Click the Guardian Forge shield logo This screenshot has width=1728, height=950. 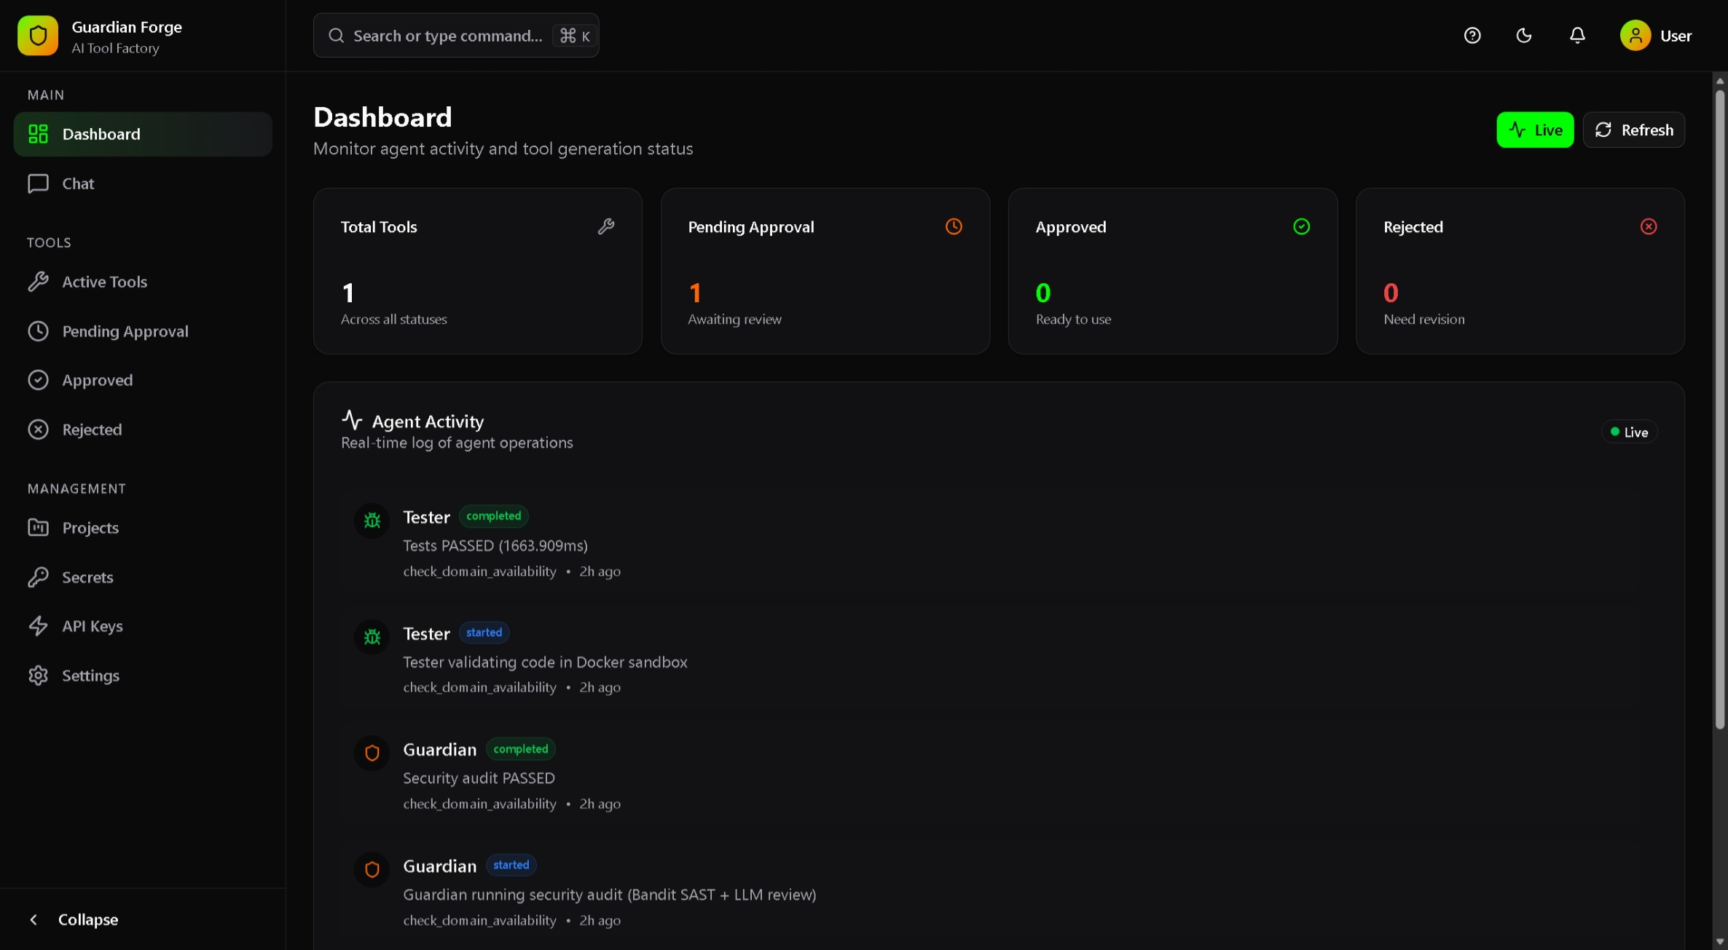click(x=37, y=35)
